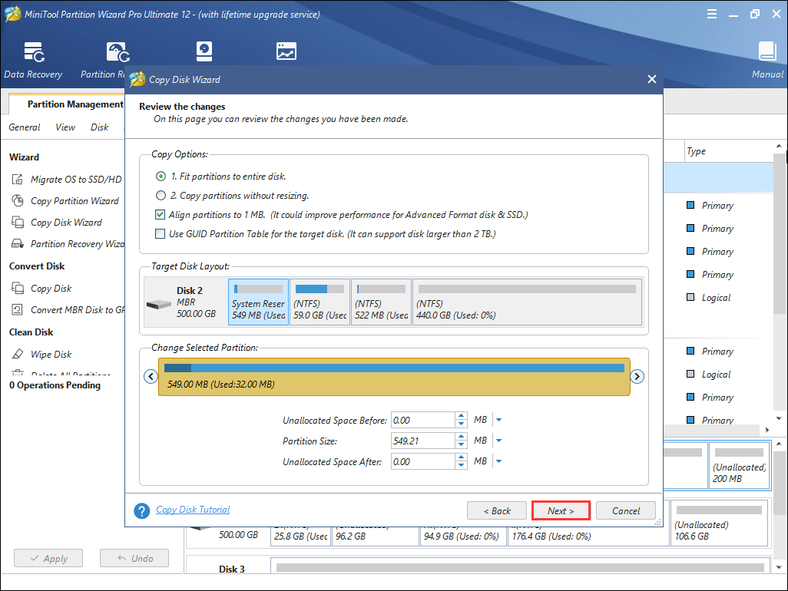Screen dimensions: 788x591
Task: Click the Space Analyzer toolbar icon
Action: coord(286,51)
